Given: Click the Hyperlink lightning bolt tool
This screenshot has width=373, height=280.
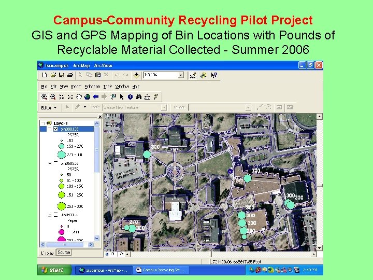Looking at the screenshot, I should click(156, 96).
